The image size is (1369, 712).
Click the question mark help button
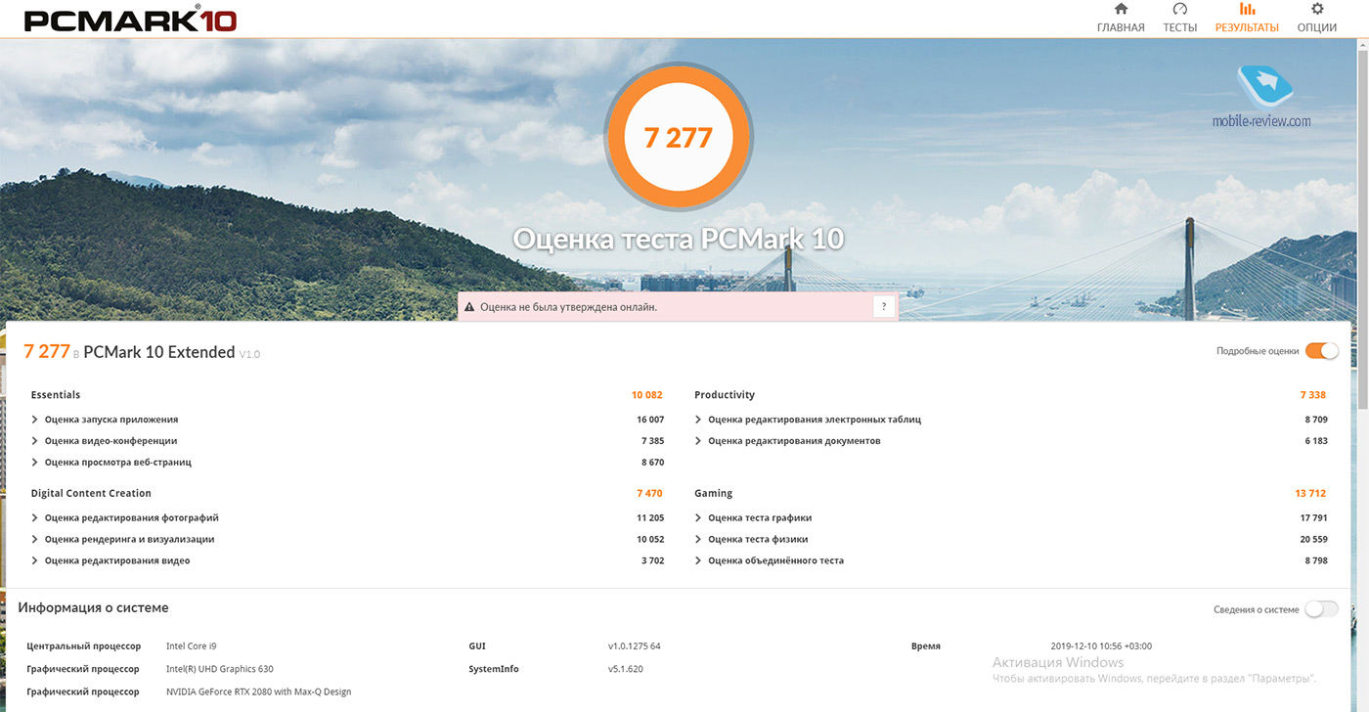(x=884, y=306)
